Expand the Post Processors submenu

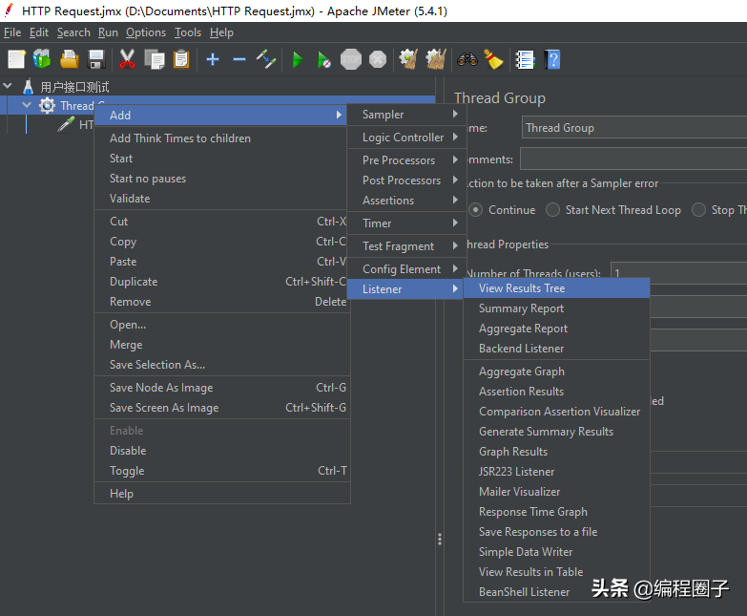405,181
